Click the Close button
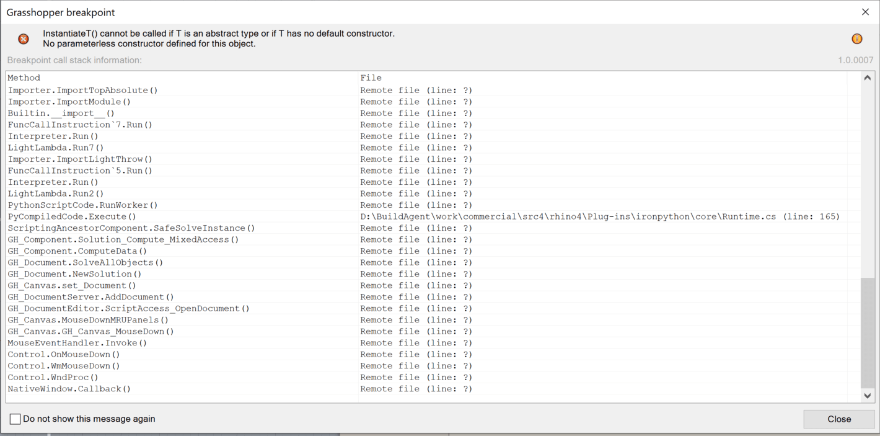The image size is (880, 436). [x=839, y=419]
